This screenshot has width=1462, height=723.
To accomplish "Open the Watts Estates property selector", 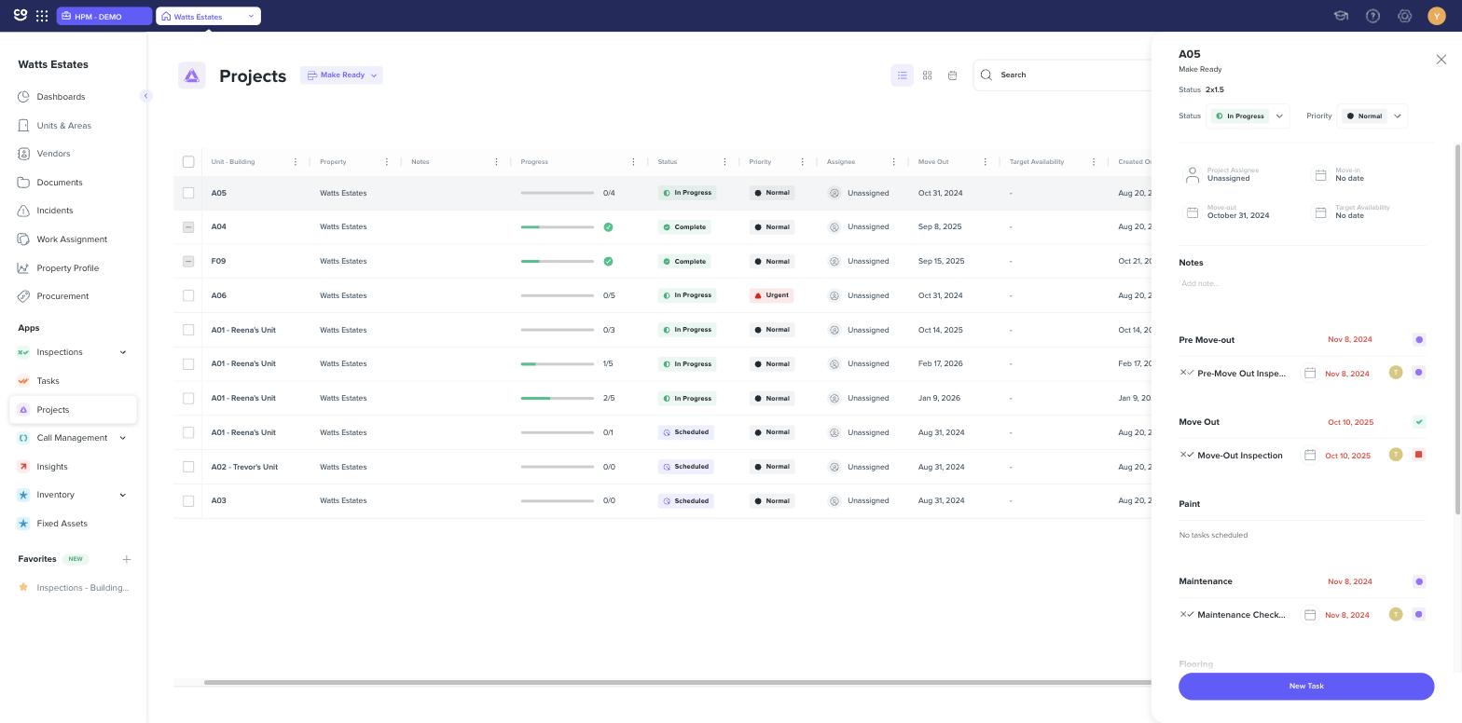I will (x=208, y=16).
